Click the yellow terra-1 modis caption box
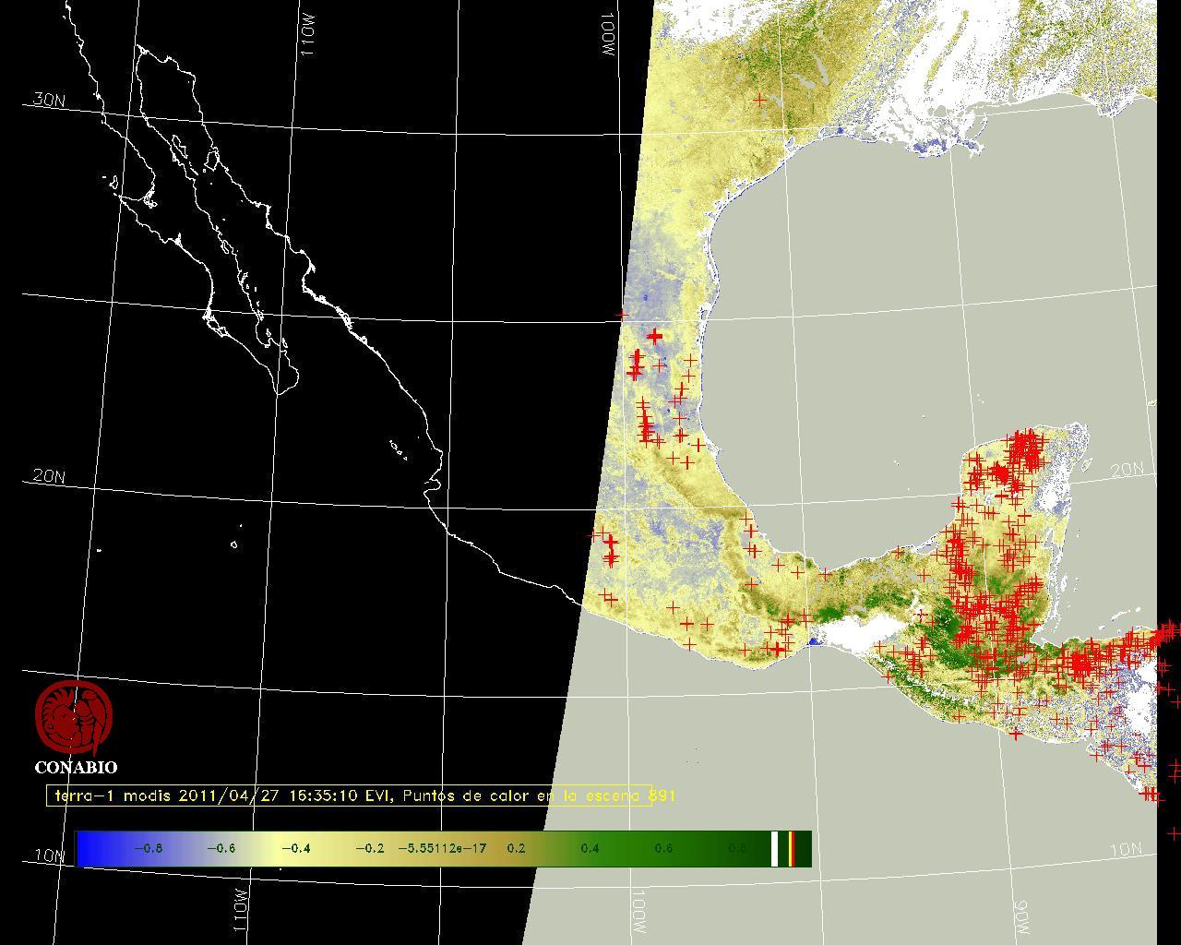The width and height of the screenshot is (1181, 945). [349, 795]
